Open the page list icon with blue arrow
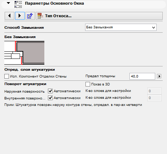Screen dimensions: 167x154 pyautogui.click(x=30, y=16)
